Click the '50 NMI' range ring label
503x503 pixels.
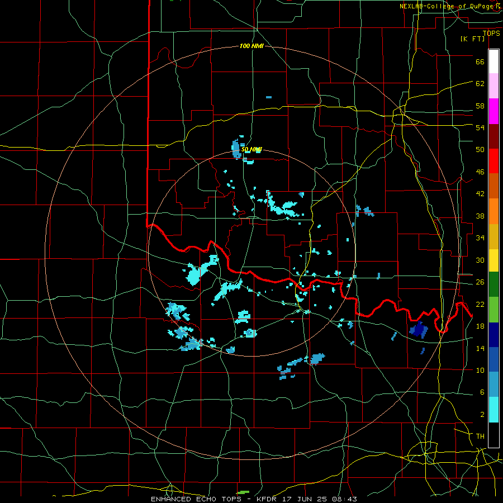click(251, 149)
